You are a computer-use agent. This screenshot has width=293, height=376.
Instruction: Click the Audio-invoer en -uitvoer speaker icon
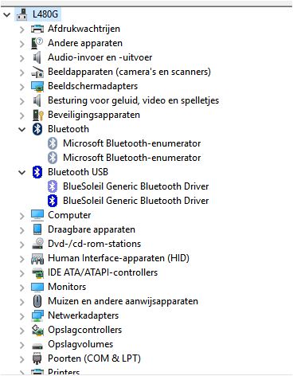(x=37, y=57)
